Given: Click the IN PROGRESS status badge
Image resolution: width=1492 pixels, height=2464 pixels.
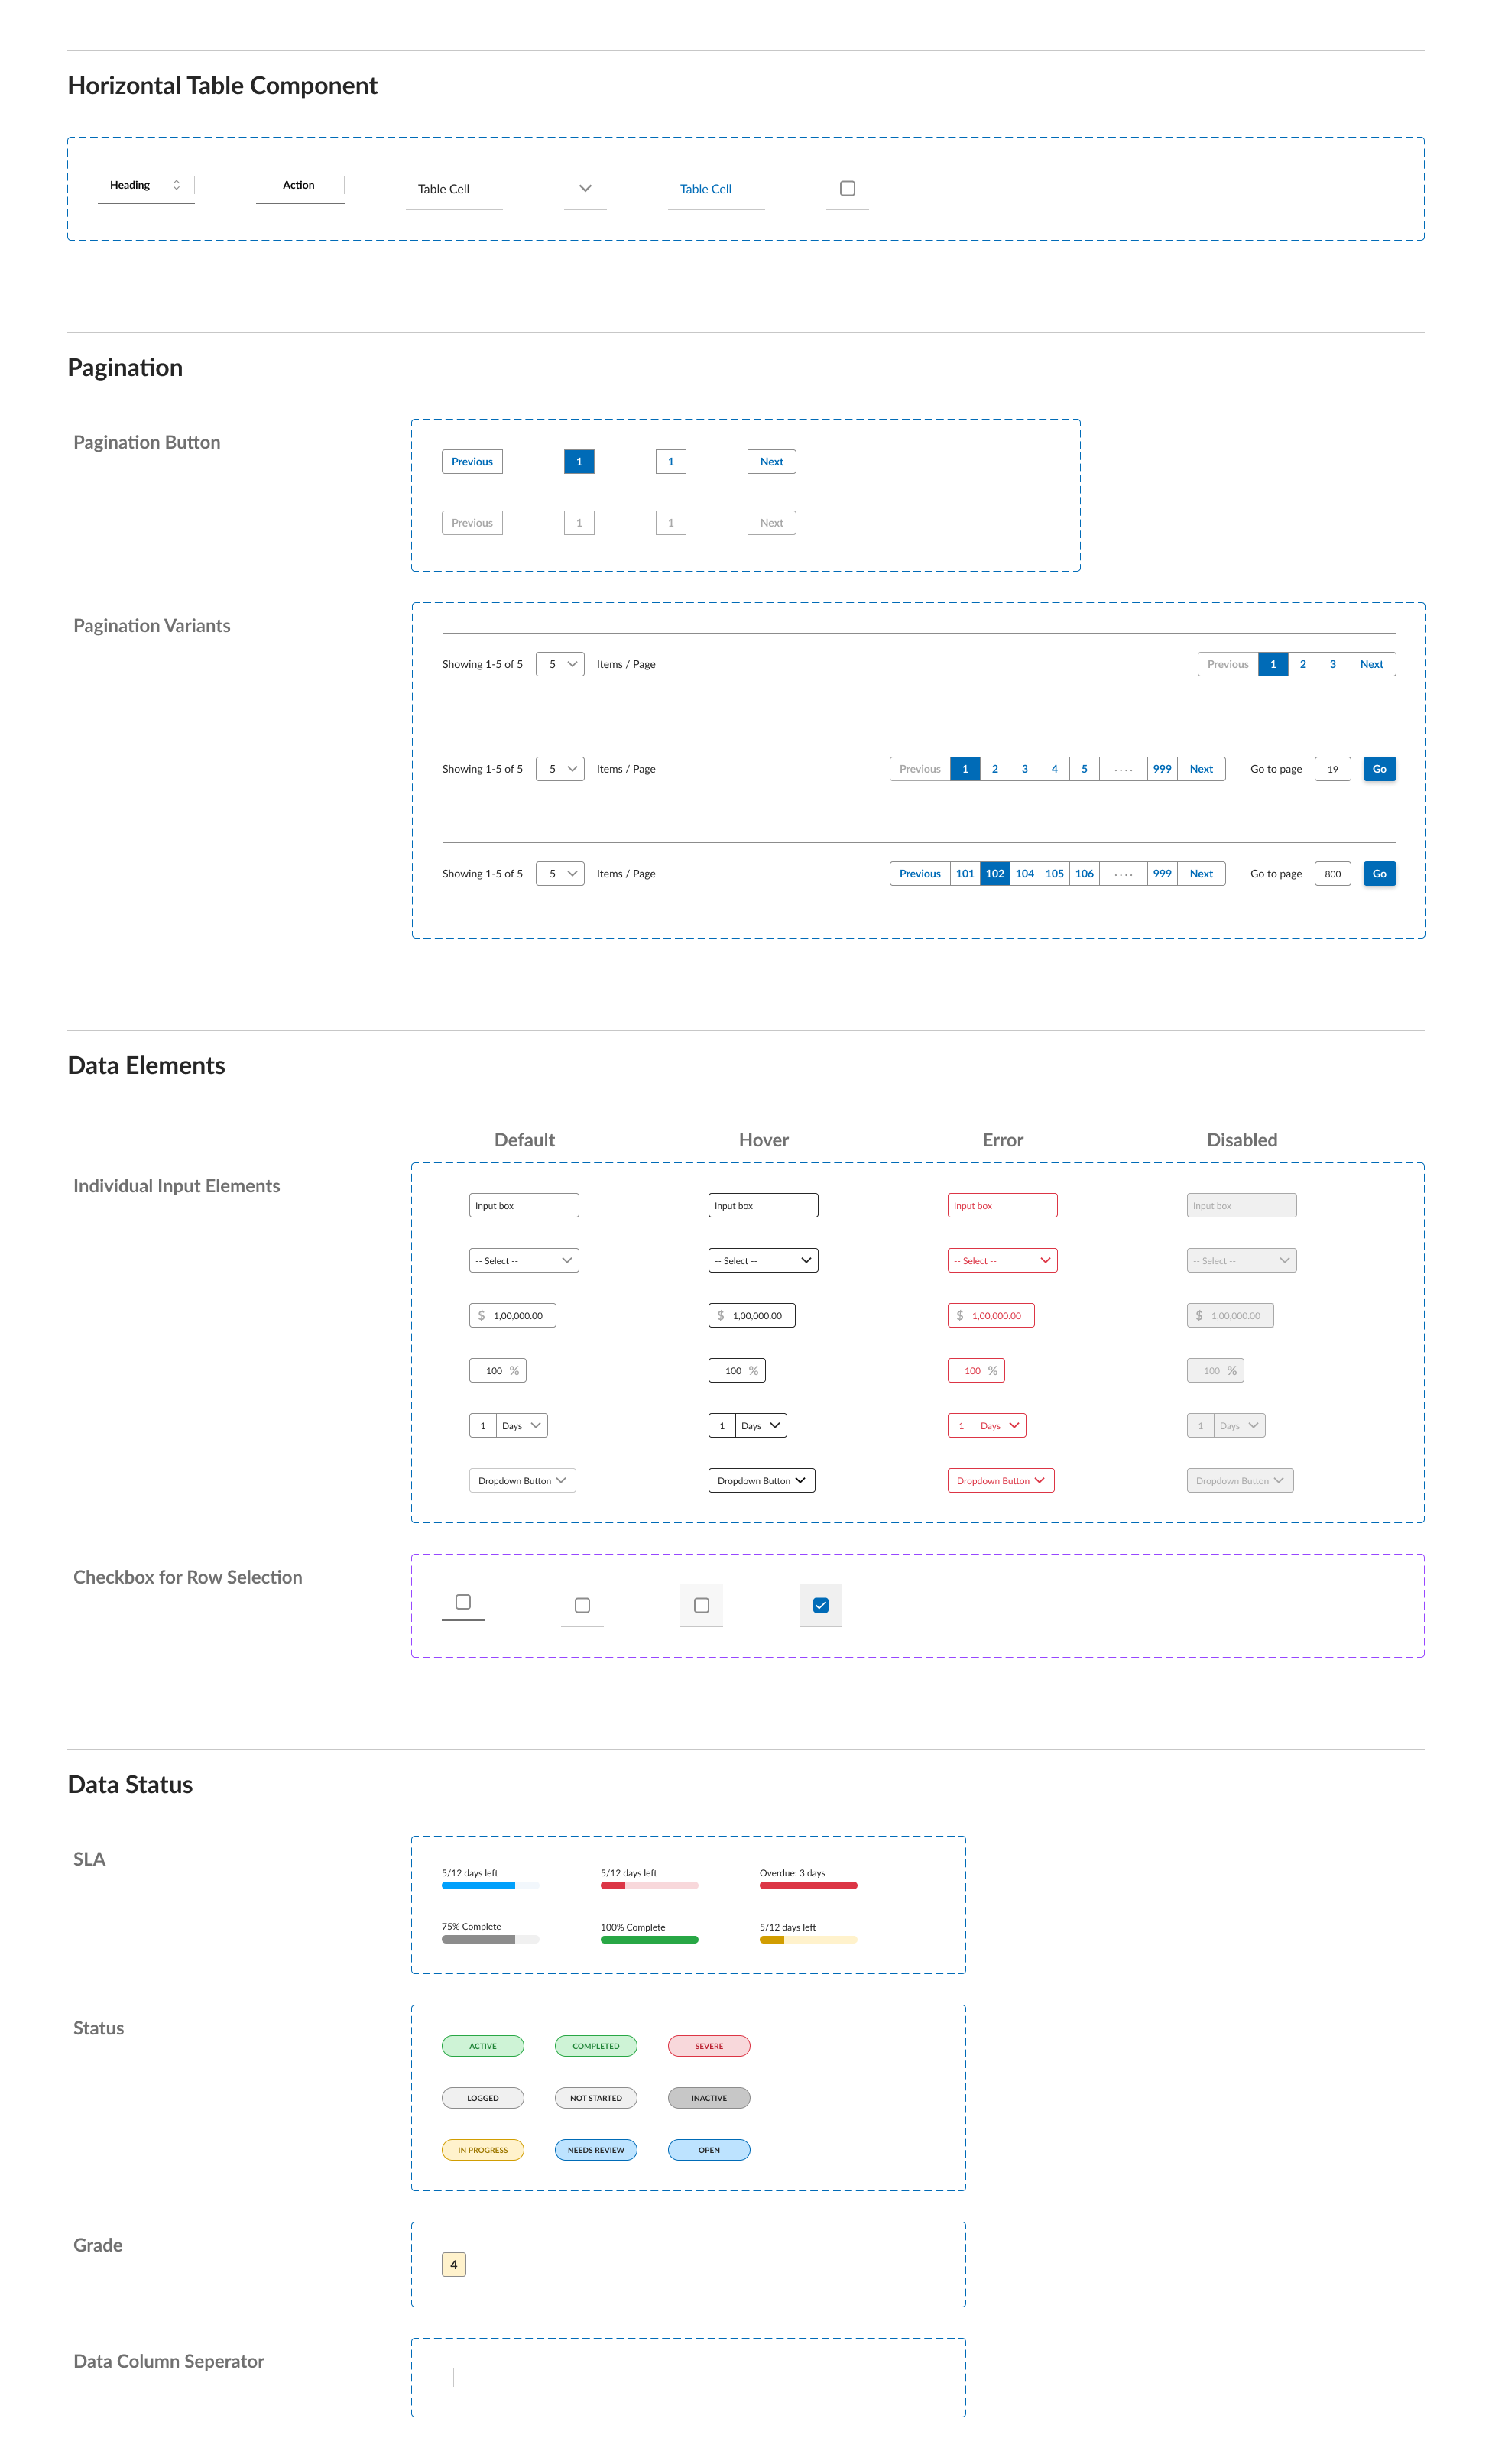Looking at the screenshot, I should point(482,2150).
